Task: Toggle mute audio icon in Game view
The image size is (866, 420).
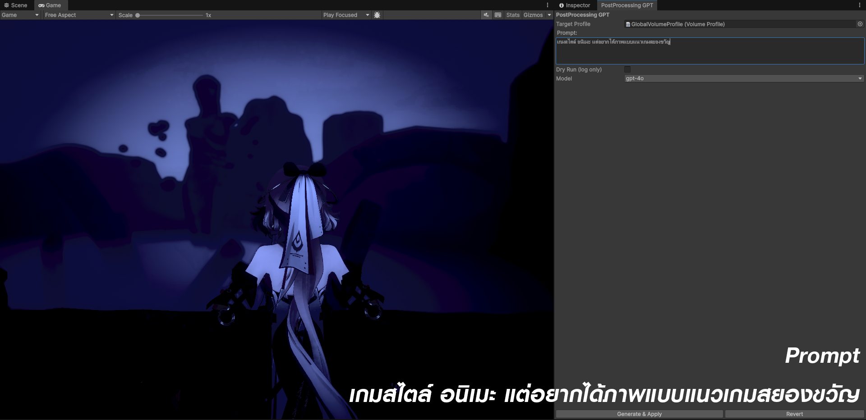Action: point(486,15)
